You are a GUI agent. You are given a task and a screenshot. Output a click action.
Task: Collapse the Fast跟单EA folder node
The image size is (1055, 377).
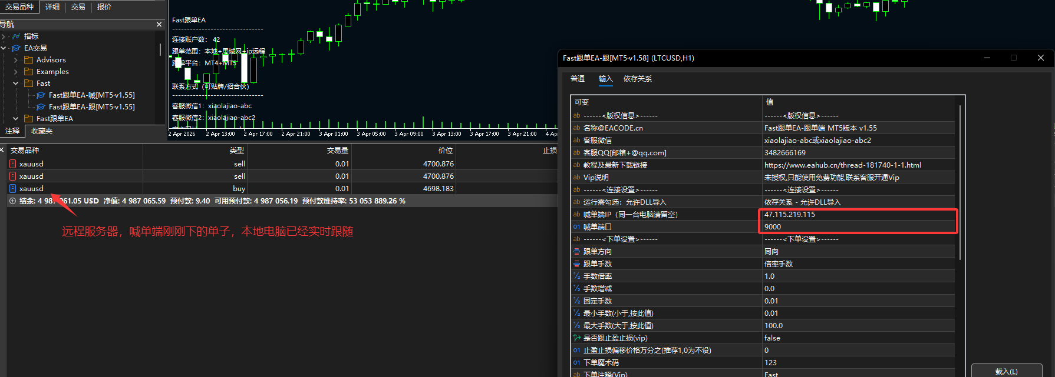click(16, 119)
